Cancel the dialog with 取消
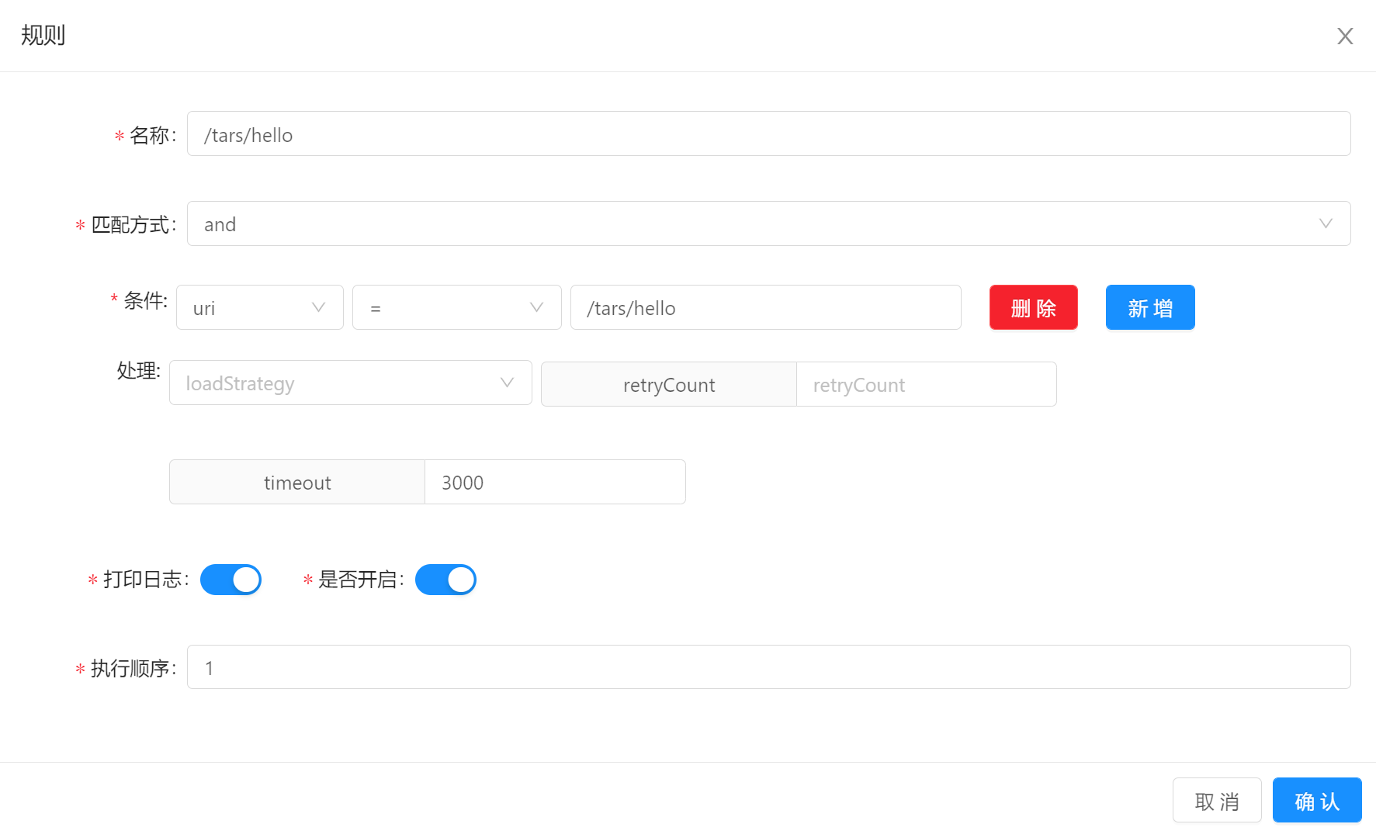 pyautogui.click(x=1216, y=801)
